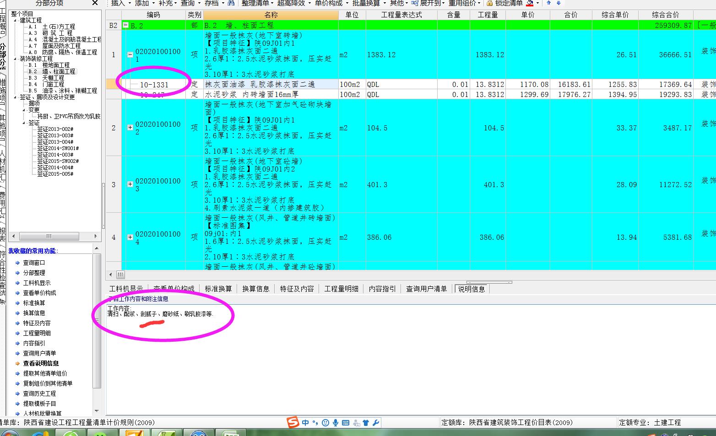Screen dimensions: 716x436
Task: Open the 存档 dropdown menu
Action: point(214,3)
